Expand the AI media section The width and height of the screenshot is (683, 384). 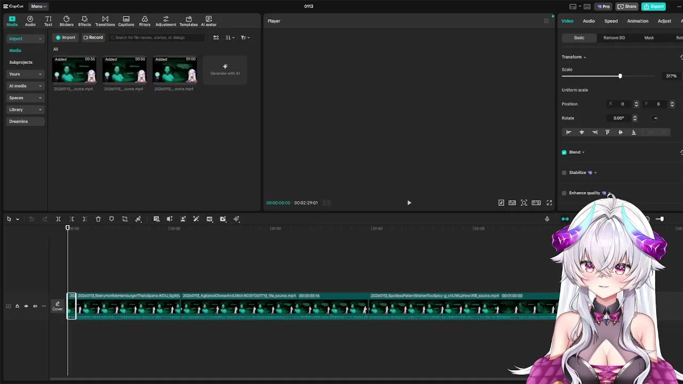(x=25, y=86)
